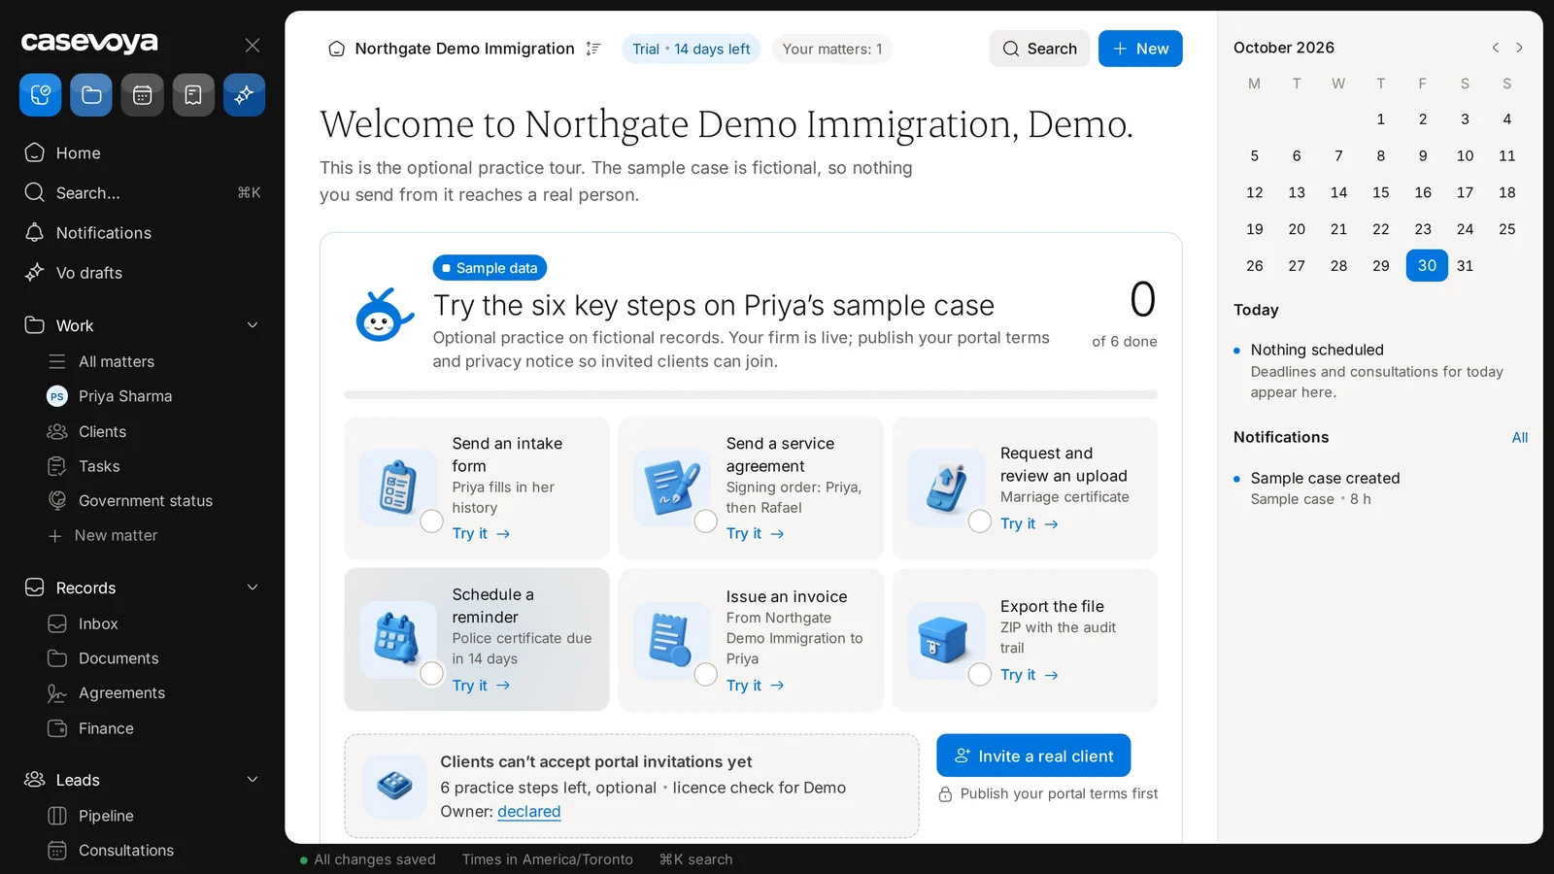Image resolution: width=1554 pixels, height=874 pixels.
Task: Click the sort list icon beside Northgate Demo Immigration
Action: 593,49
